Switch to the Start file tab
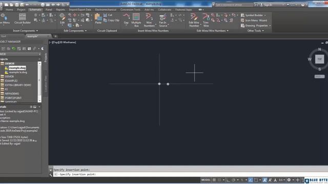 pos(4,36)
